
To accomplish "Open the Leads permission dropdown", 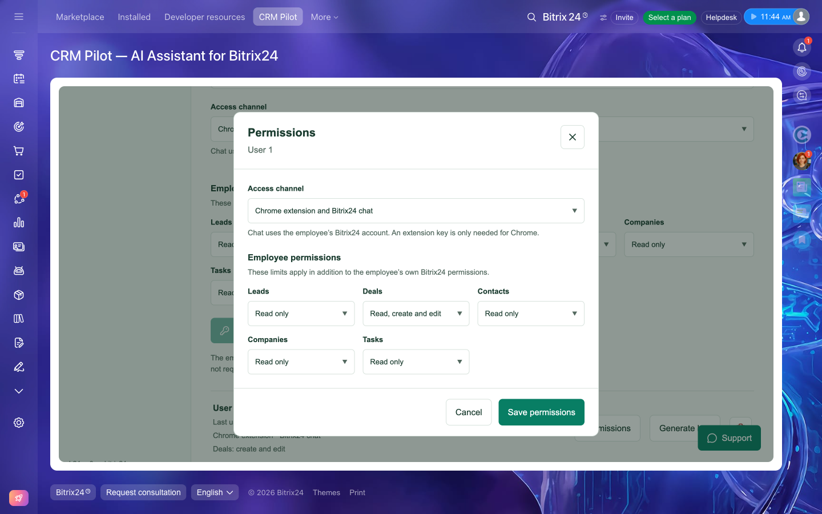I will click(301, 314).
